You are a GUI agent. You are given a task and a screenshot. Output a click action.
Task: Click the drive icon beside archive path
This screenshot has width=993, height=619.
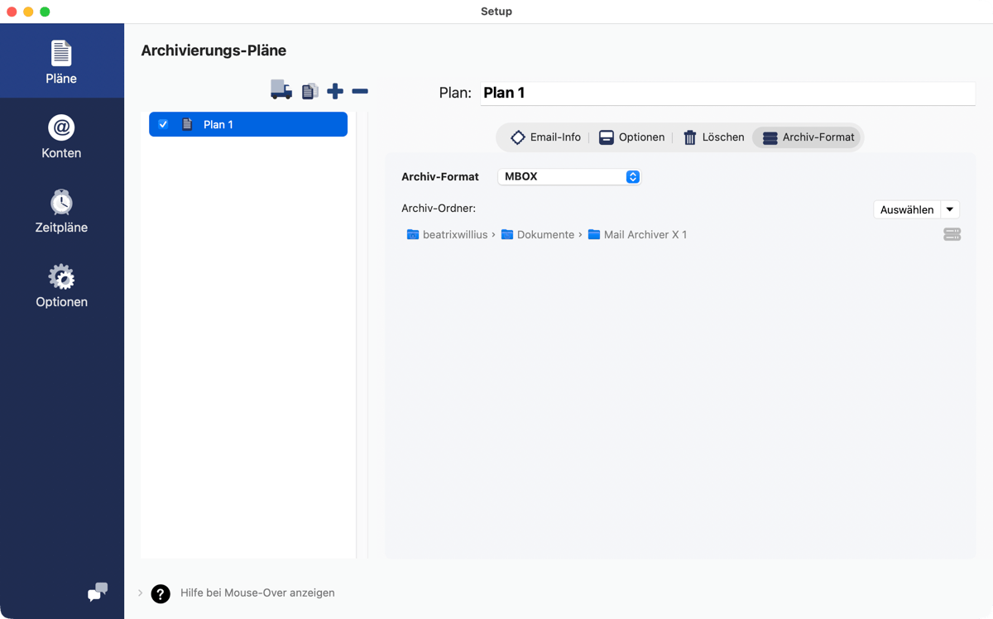952,235
